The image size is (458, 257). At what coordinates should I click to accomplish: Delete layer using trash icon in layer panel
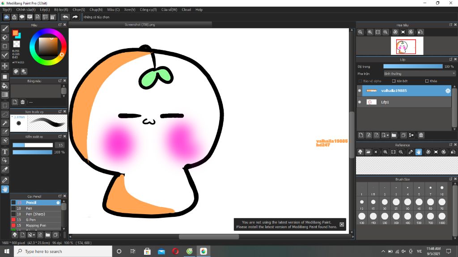tap(421, 135)
